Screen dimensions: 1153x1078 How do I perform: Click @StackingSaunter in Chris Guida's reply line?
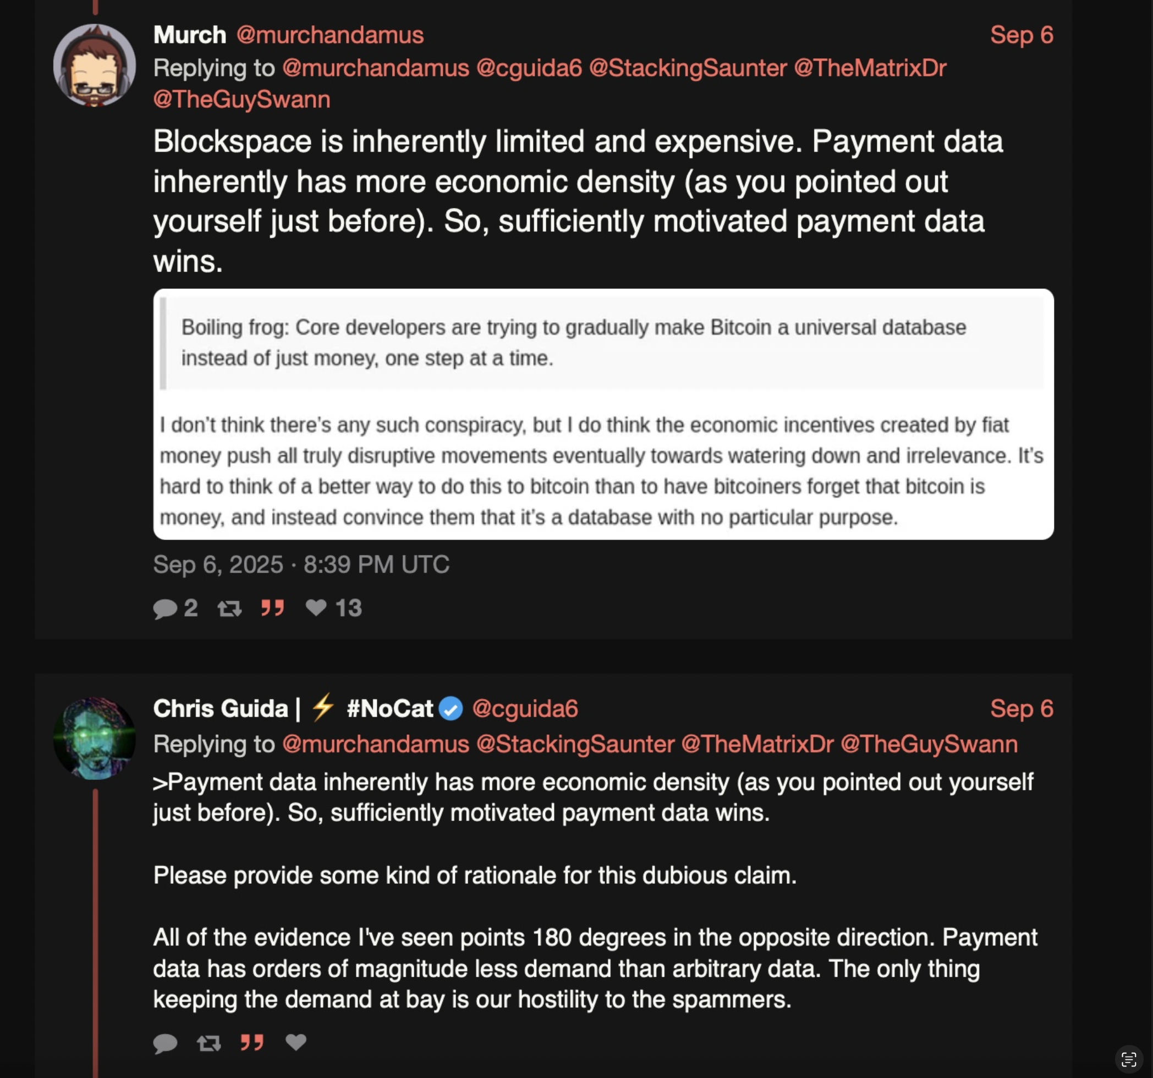[575, 744]
